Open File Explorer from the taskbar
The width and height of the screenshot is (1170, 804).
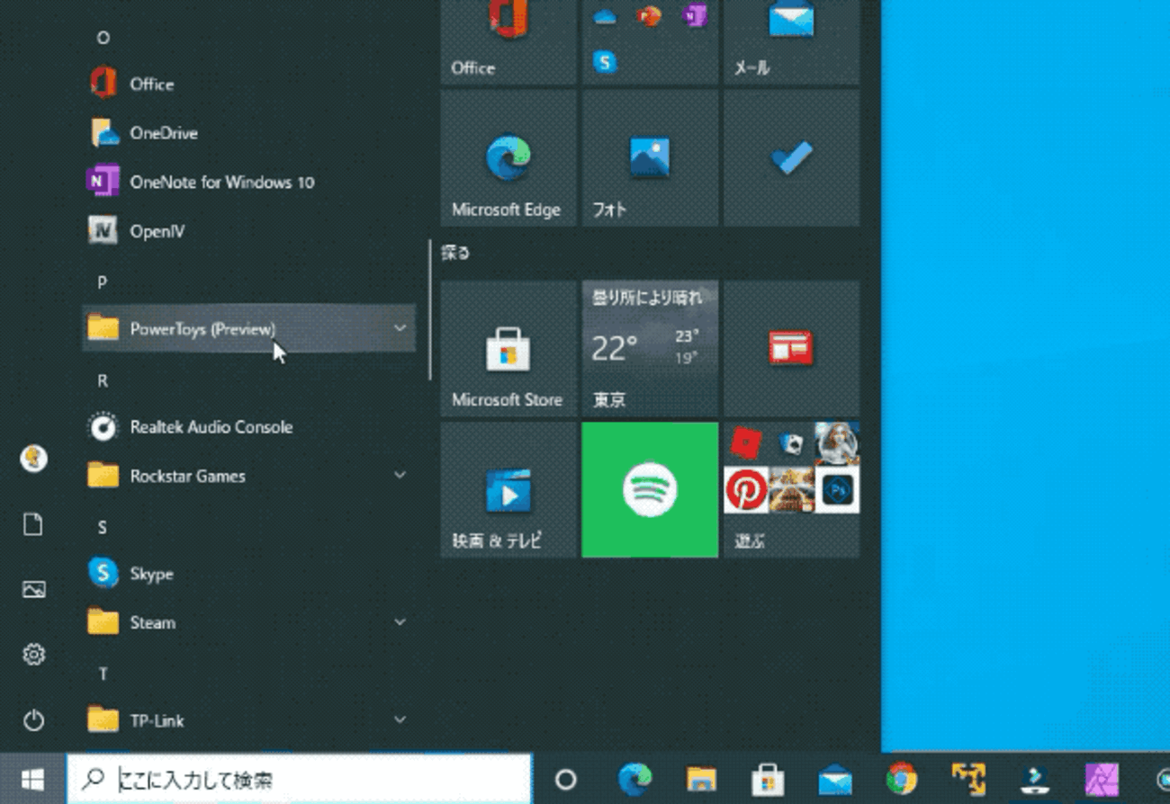pos(701,779)
